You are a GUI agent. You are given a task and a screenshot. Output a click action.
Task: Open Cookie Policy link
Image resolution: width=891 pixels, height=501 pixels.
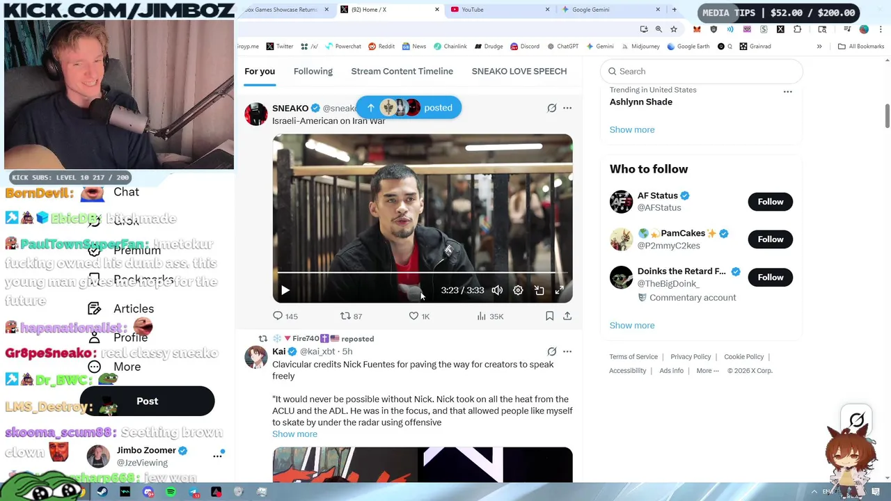[x=743, y=357]
